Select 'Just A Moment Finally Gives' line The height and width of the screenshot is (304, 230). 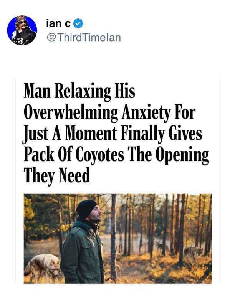[113, 134]
